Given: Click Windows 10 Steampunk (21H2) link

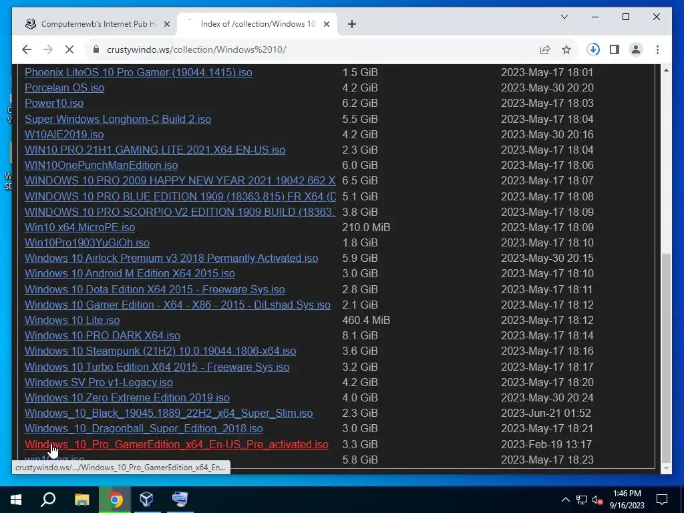Looking at the screenshot, I should point(160,351).
